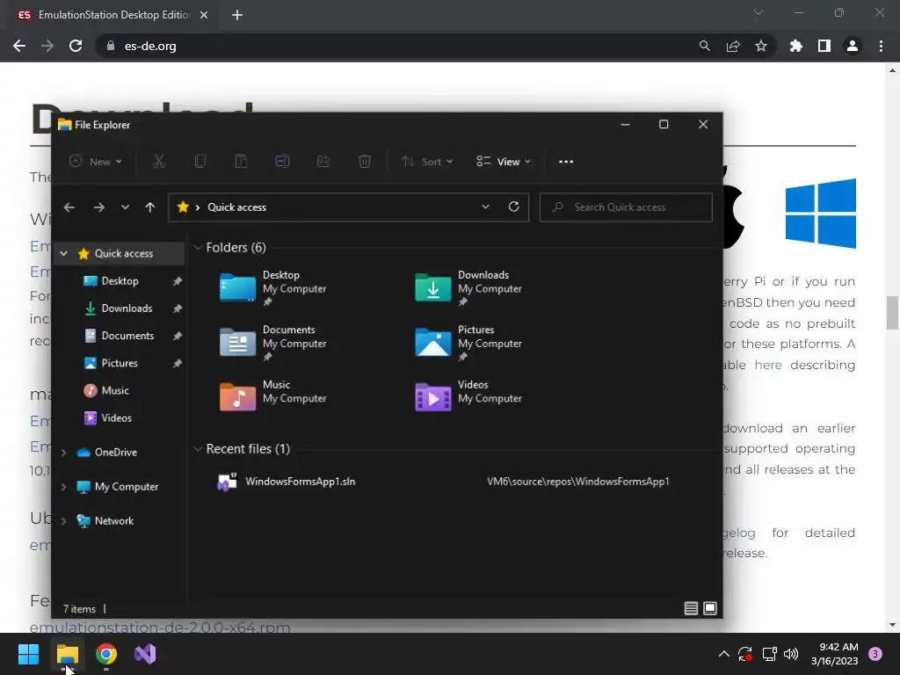Open the Documents folder tile
Image resolution: width=900 pixels, height=675 pixels.
274,343
